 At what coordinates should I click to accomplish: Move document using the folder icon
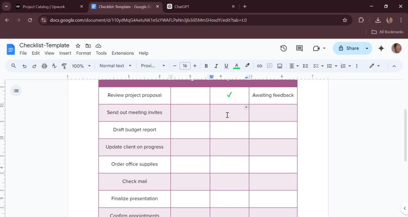tap(88, 46)
